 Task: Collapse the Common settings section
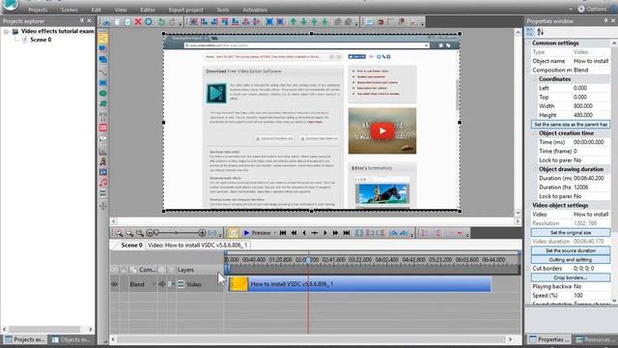pyautogui.click(x=528, y=43)
